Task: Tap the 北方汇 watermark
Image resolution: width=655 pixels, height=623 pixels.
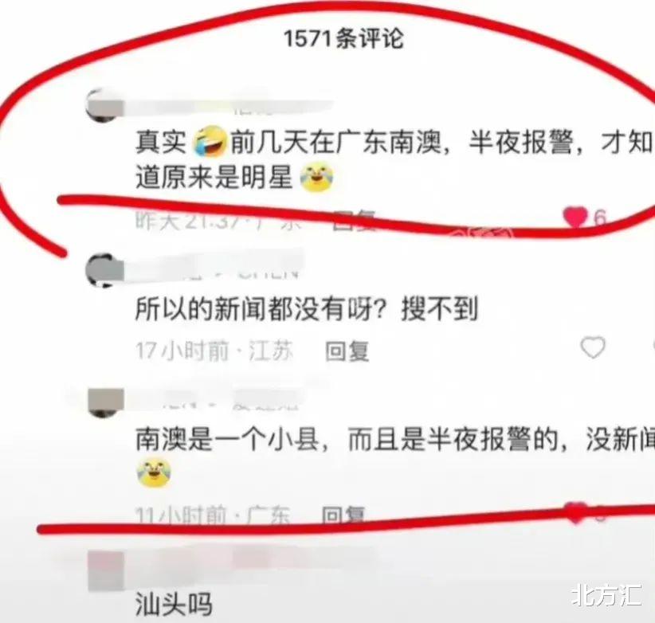Action: coord(606,595)
